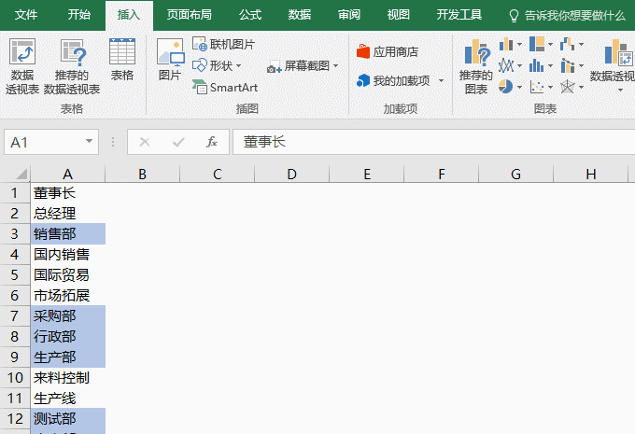Insert a picture from file (图片)
This screenshot has height=434, width=635.
coord(170,60)
